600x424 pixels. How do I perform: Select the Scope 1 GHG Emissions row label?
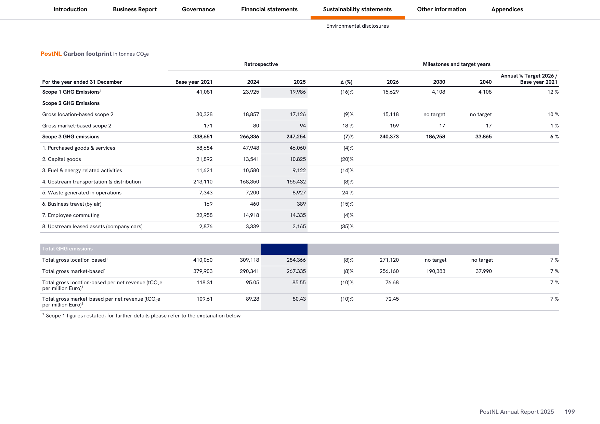click(72, 92)
